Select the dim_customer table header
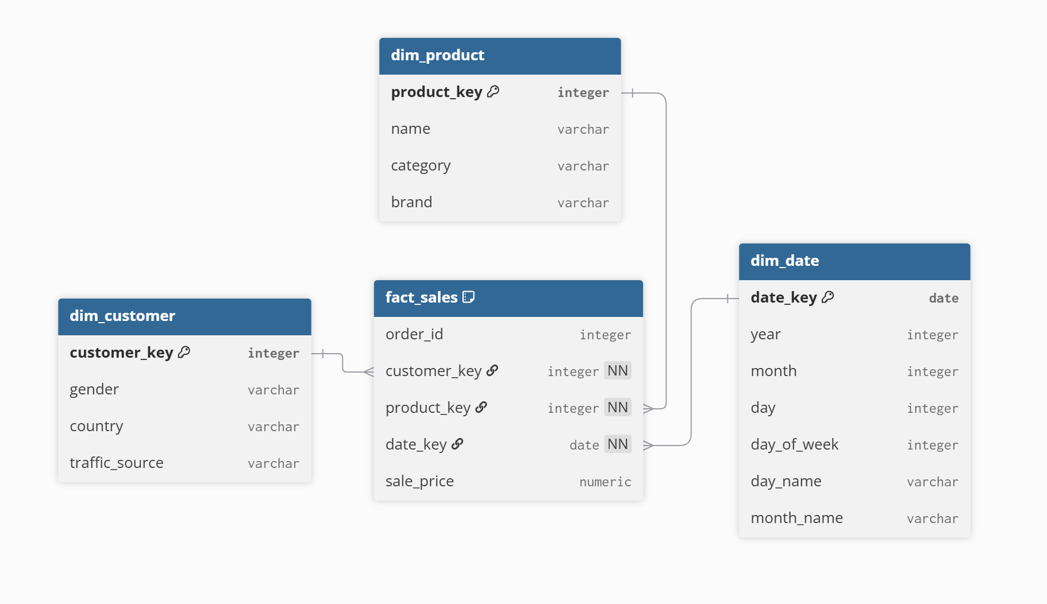 tap(184, 316)
